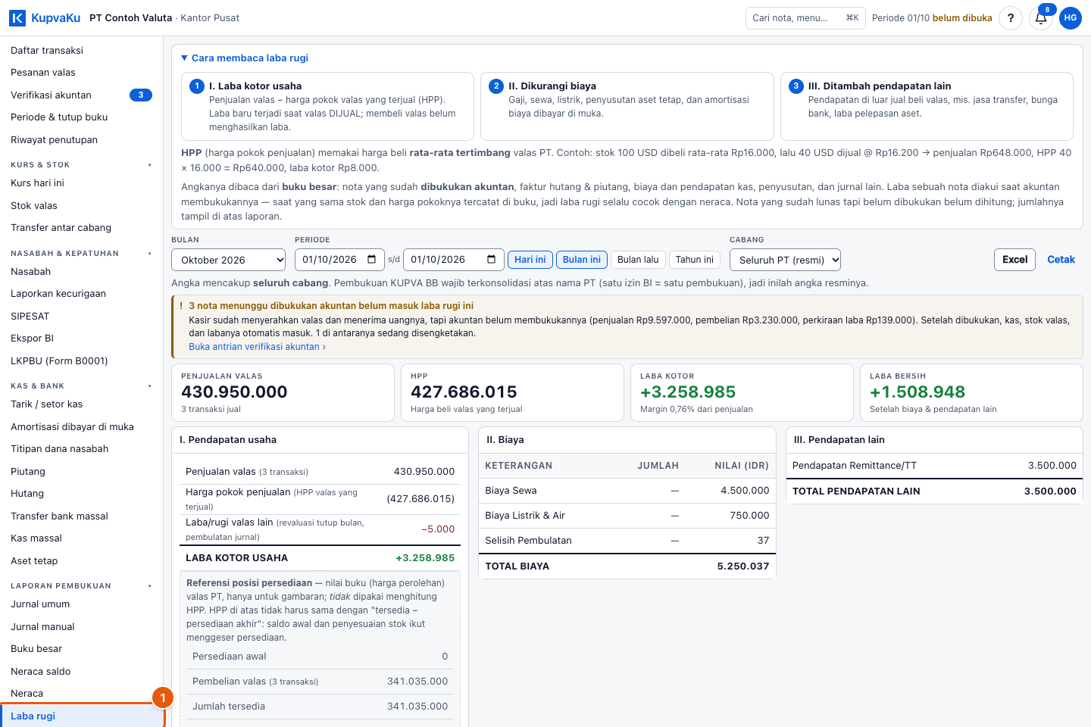Click the Cetak print link
1091x727 pixels.
1061,260
